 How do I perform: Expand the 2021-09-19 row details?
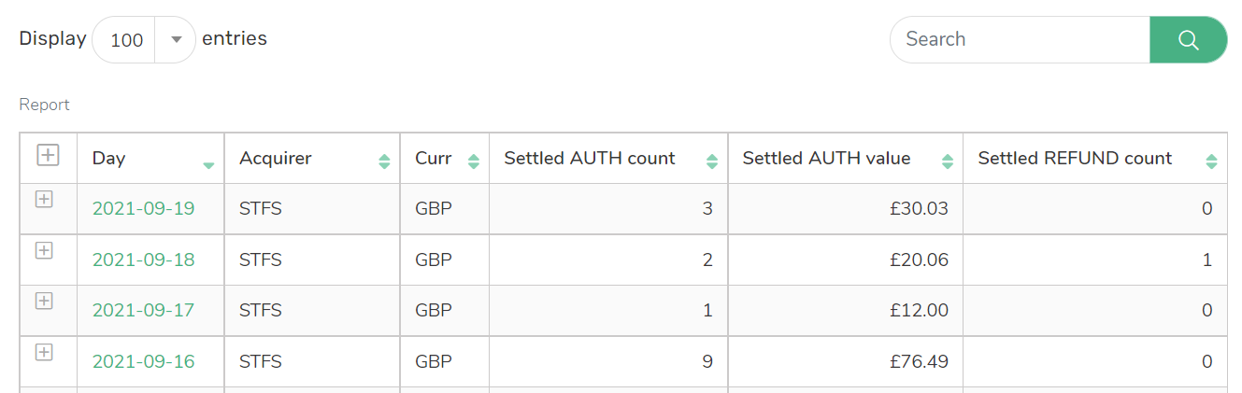click(x=44, y=199)
